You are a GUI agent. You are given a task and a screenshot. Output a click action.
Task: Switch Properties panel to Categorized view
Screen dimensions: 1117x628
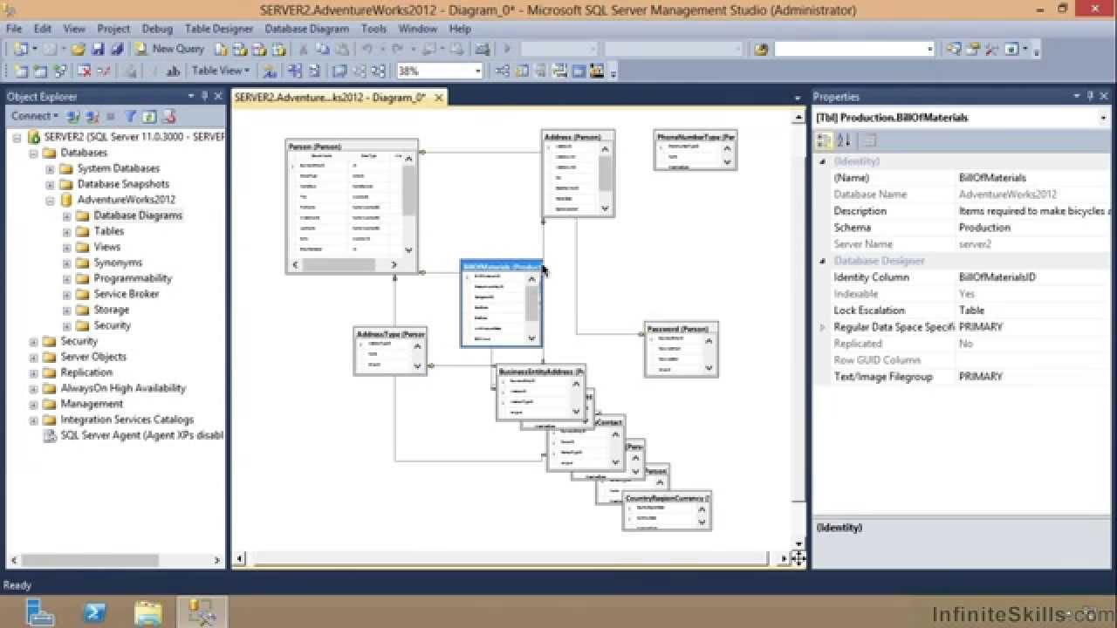click(x=823, y=140)
